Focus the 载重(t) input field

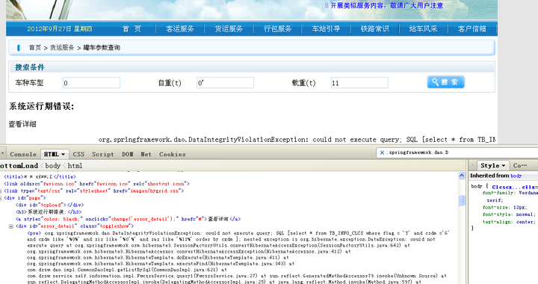[359, 83]
